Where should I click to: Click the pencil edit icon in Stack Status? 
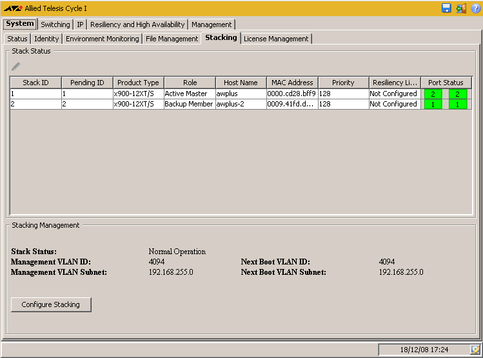(x=15, y=66)
